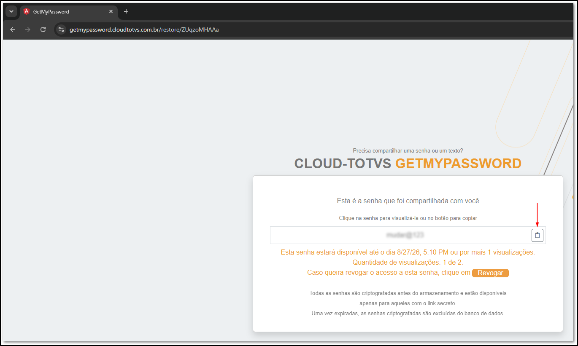Reload the current page

(x=43, y=30)
